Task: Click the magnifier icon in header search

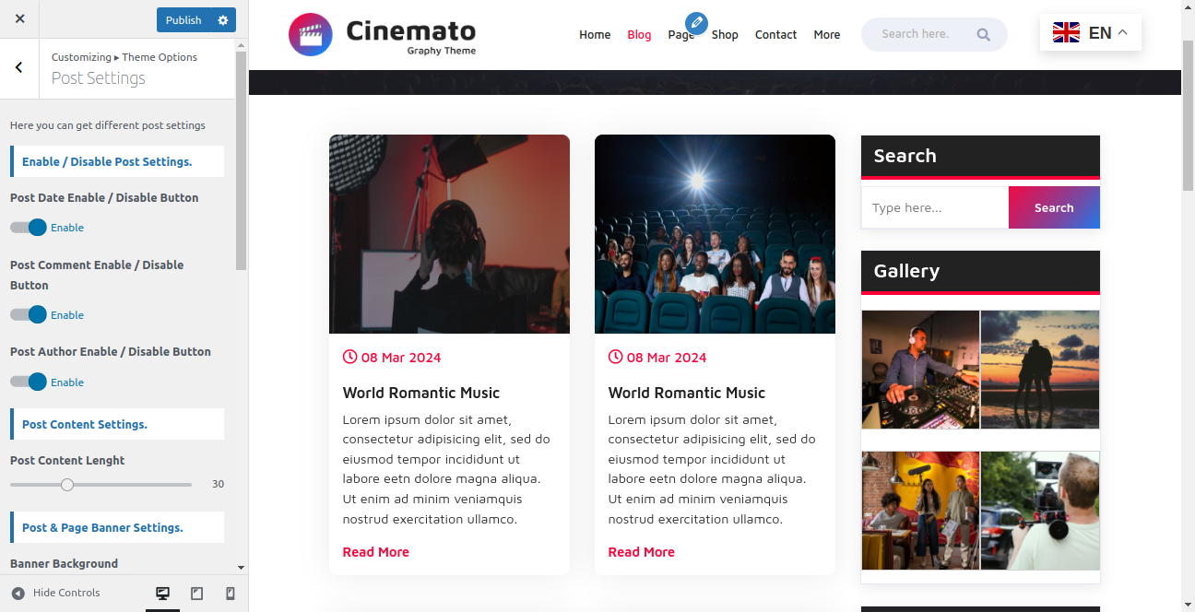Action: click(x=983, y=35)
